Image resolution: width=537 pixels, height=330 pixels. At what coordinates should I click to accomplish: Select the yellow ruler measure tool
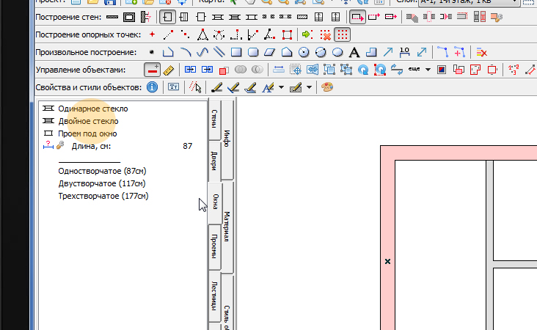pos(169,70)
